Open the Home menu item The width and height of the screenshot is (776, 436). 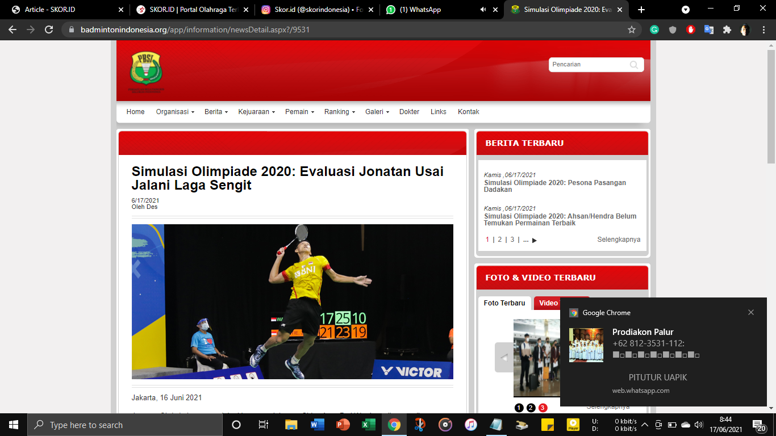pos(135,112)
